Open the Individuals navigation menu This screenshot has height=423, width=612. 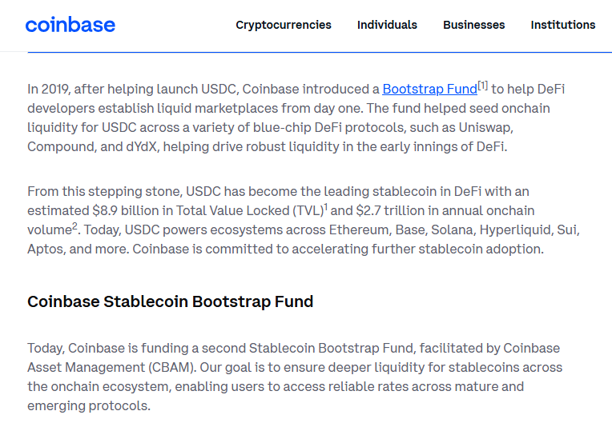[387, 25]
